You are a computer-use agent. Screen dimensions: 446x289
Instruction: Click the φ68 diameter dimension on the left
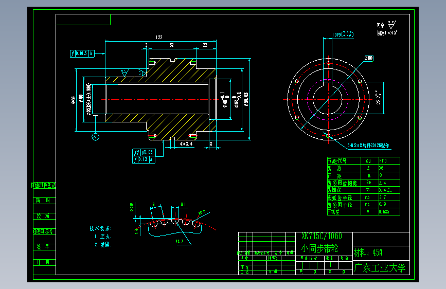pyautogui.click(x=73, y=100)
